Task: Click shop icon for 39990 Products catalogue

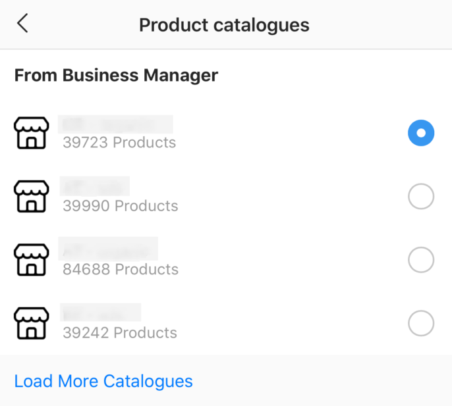Action: point(32,196)
